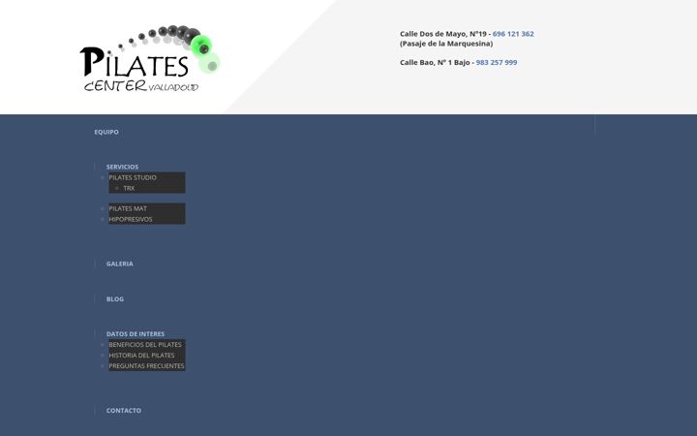Click the Pilates Center Valladolid logo
Viewport: 697px width, 436px height.
click(150, 58)
